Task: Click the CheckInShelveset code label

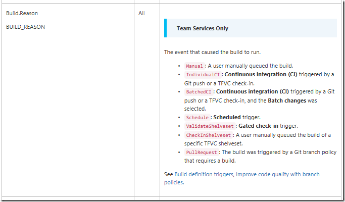Action: pyautogui.click(x=209, y=135)
